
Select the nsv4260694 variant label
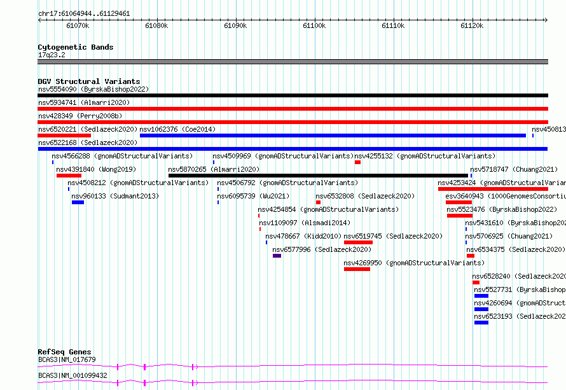[x=520, y=303]
